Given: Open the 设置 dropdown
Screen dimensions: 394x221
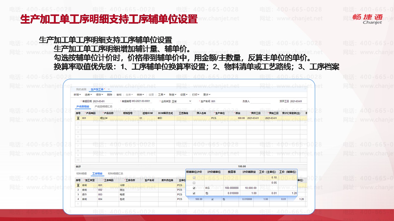Looking at the screenshot, I should [184, 95].
